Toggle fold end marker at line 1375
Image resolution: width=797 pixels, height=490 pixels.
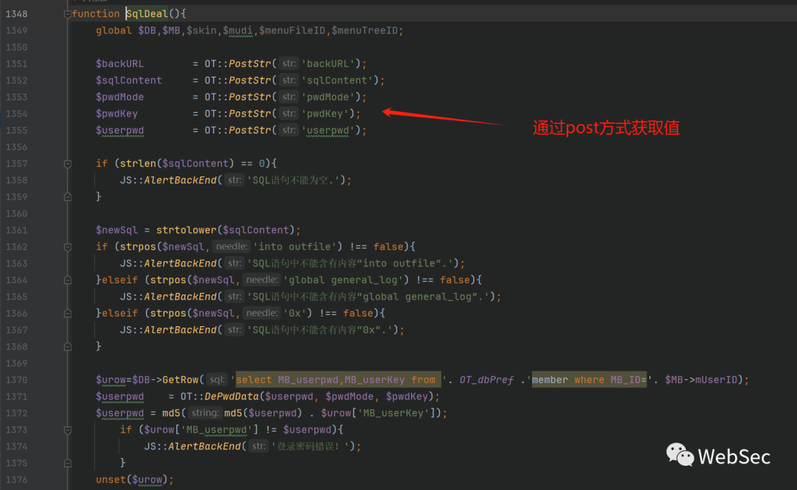[x=68, y=463]
